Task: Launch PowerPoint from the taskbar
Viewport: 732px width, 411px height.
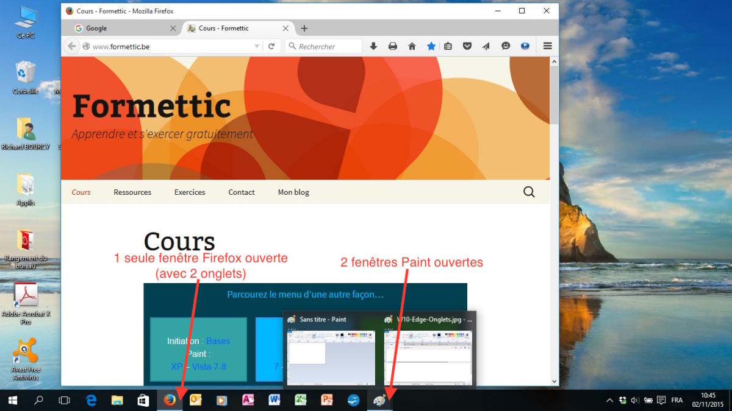Action: pos(327,400)
